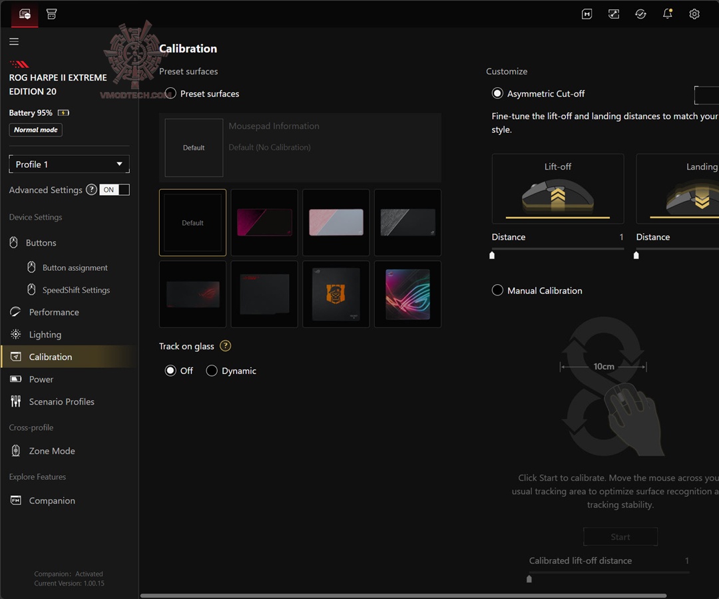719x599 pixels.
Task: Click the horizontal scrollbar at the bottom
Action: coord(403,596)
